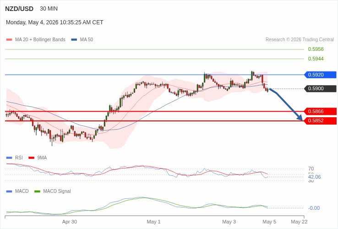Click the MACD -0.00 value label
The image size is (338, 229).
314,208
